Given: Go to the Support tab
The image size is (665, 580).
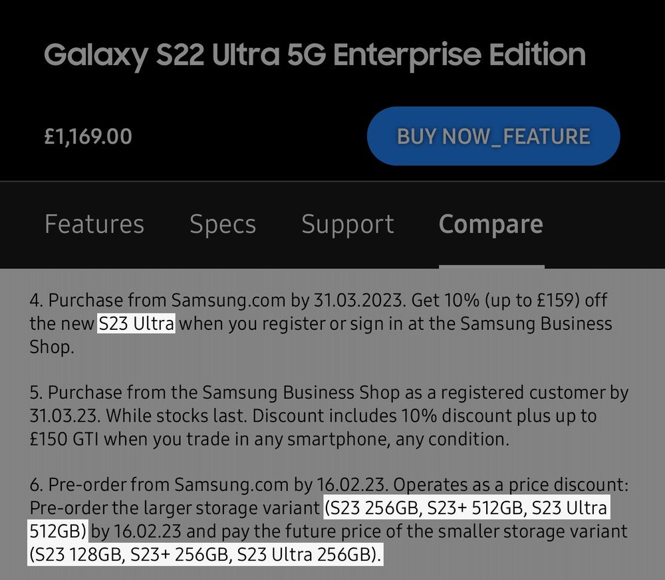Looking at the screenshot, I should (x=347, y=224).
